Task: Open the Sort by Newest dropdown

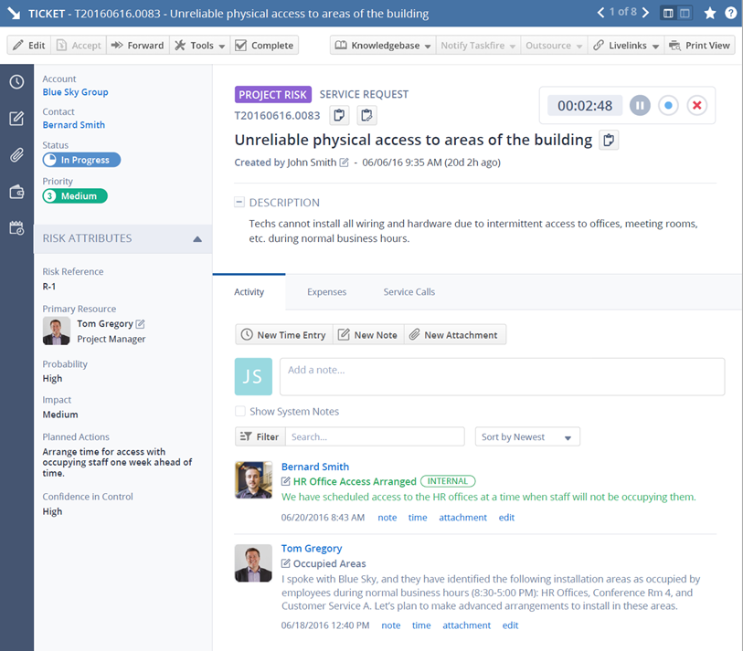Action: [527, 437]
